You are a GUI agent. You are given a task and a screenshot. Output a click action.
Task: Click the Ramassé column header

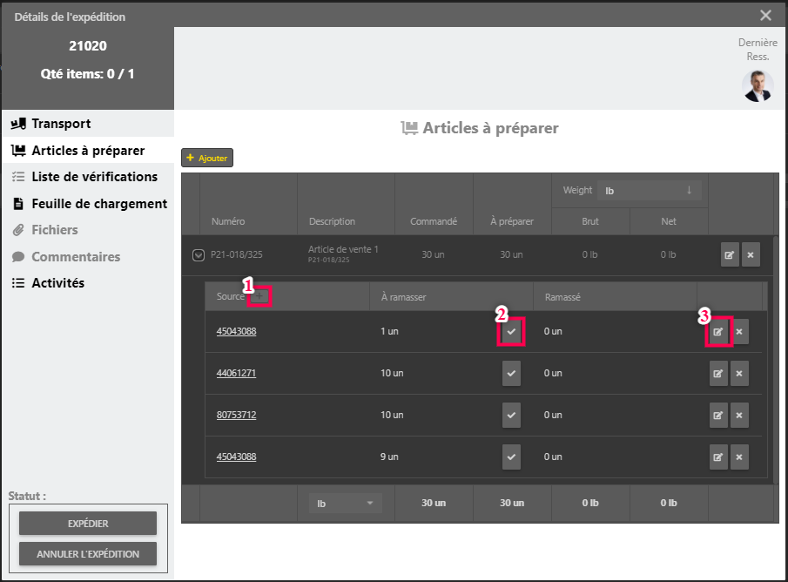562,297
